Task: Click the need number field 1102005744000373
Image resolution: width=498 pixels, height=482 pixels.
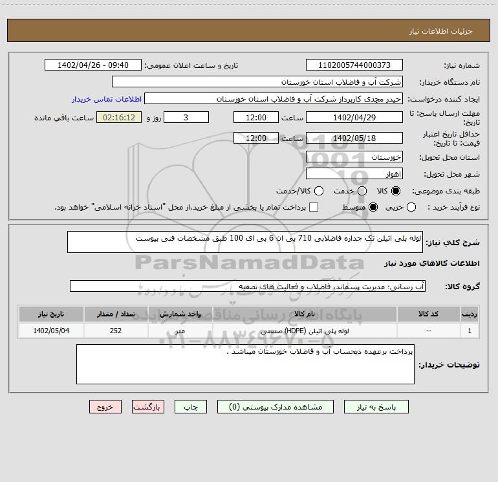Action: click(354, 65)
